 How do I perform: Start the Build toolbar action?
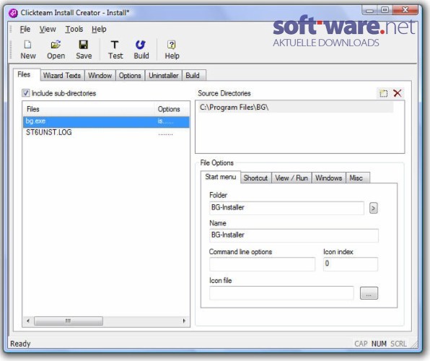click(141, 50)
